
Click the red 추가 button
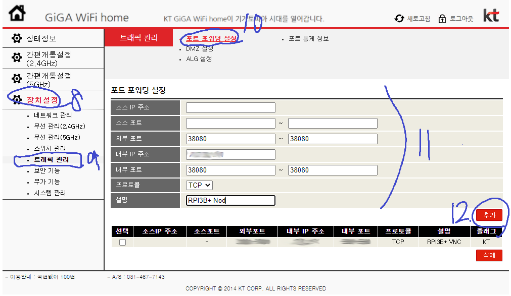tap(489, 215)
